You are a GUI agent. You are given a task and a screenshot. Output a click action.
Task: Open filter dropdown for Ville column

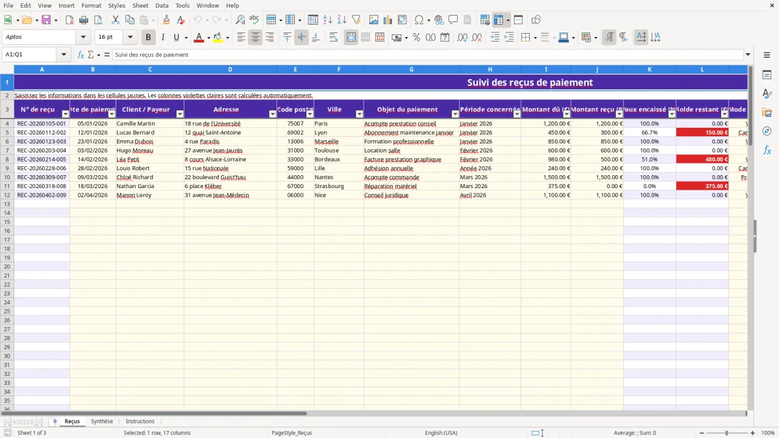[x=360, y=114]
